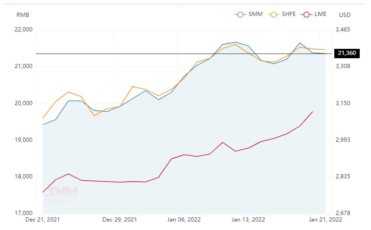The width and height of the screenshot is (371, 230).
Task: Click the RMB axis unit label
Action: [23, 15]
